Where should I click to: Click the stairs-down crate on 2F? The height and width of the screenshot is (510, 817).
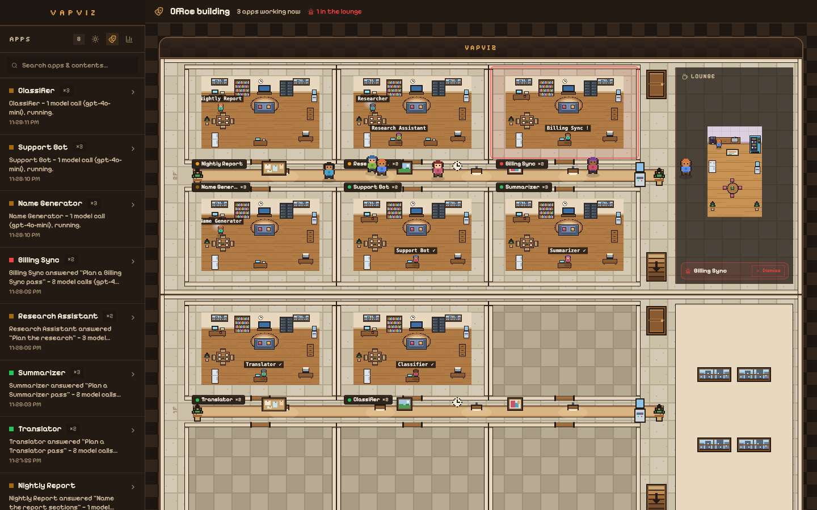tap(656, 267)
